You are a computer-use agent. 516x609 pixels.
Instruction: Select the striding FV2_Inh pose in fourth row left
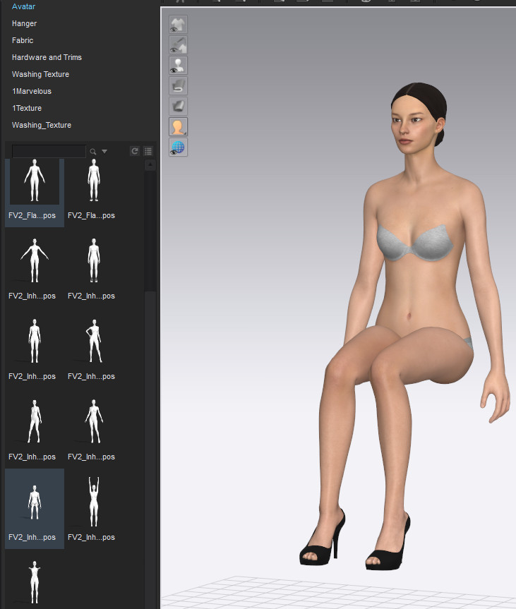coord(35,429)
